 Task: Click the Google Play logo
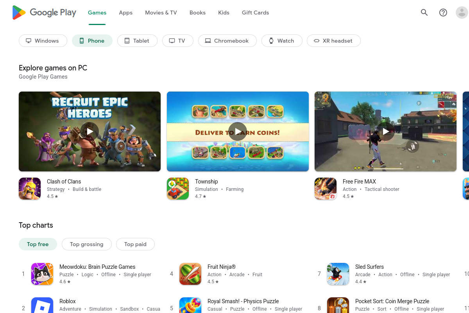(x=44, y=13)
